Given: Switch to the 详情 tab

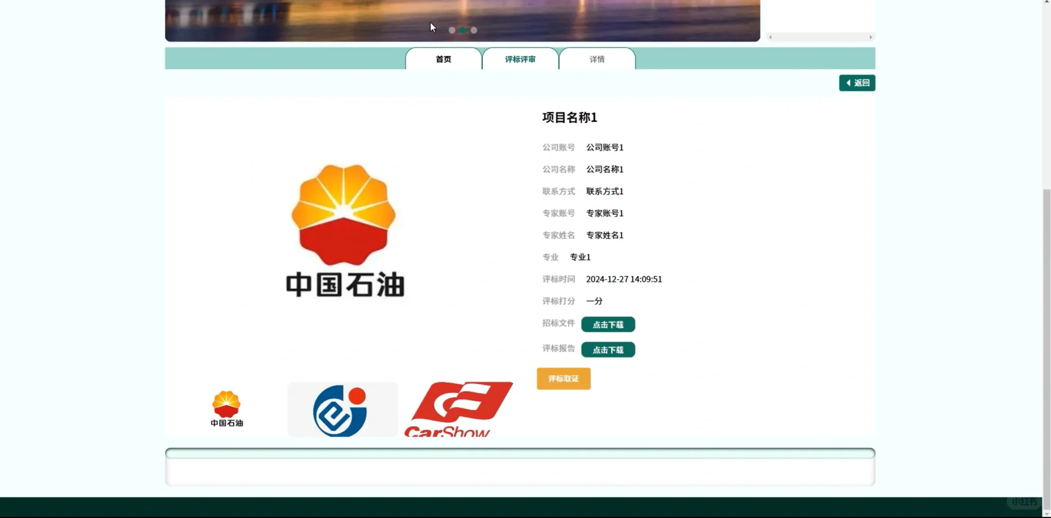Looking at the screenshot, I should [596, 59].
